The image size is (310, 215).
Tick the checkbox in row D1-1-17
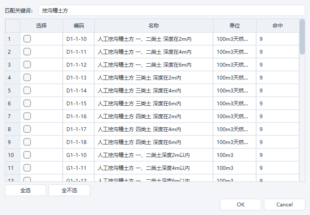(27, 129)
